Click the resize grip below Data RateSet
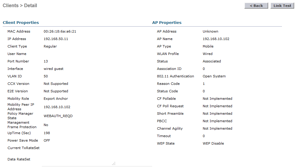Image resolution: width=296 pixels, height=167 pixels. 114,163
